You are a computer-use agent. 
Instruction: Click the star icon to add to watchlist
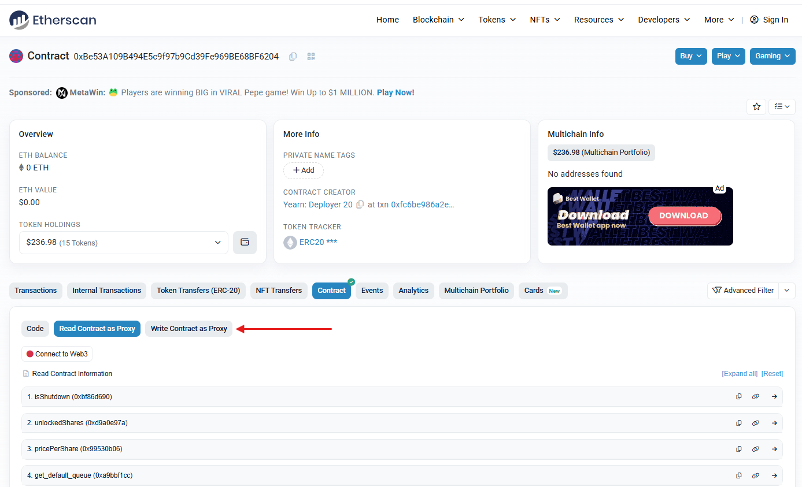pos(756,107)
